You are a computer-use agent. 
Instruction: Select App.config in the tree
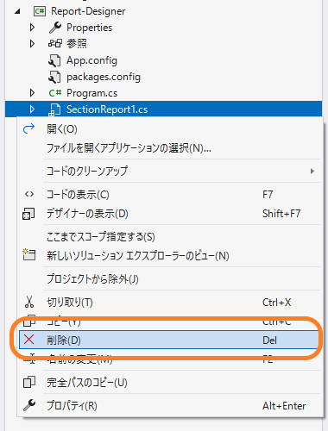tap(91, 60)
